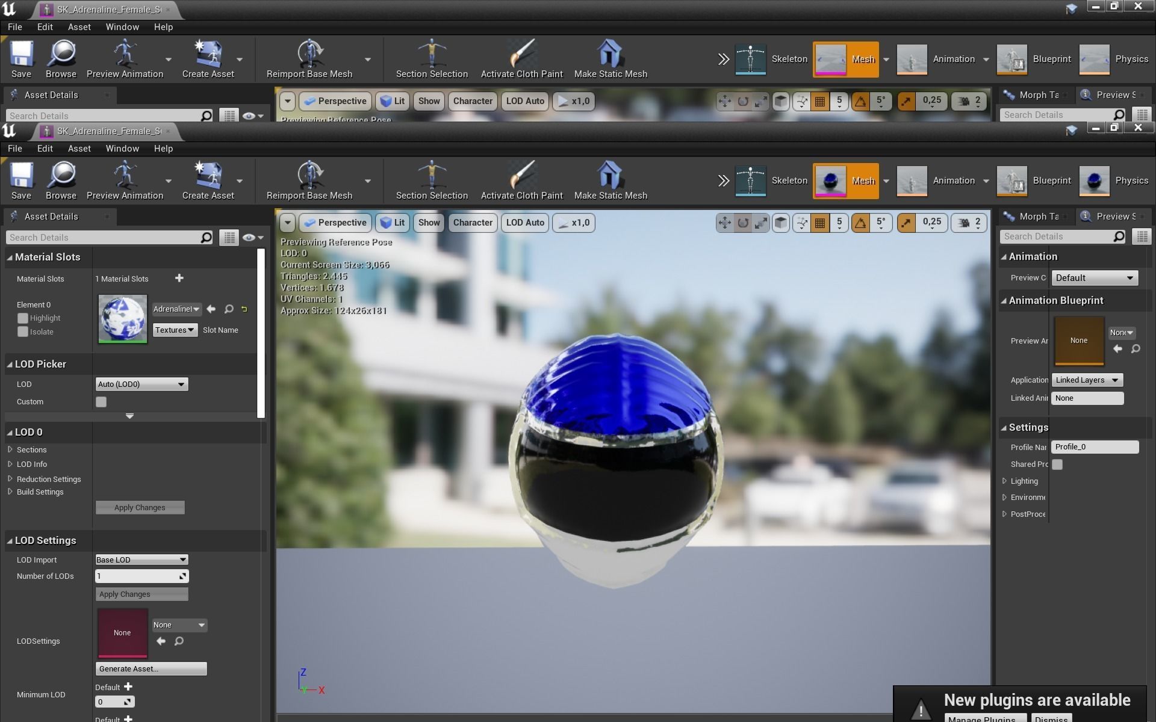Click the Character viewport button

tap(473, 223)
